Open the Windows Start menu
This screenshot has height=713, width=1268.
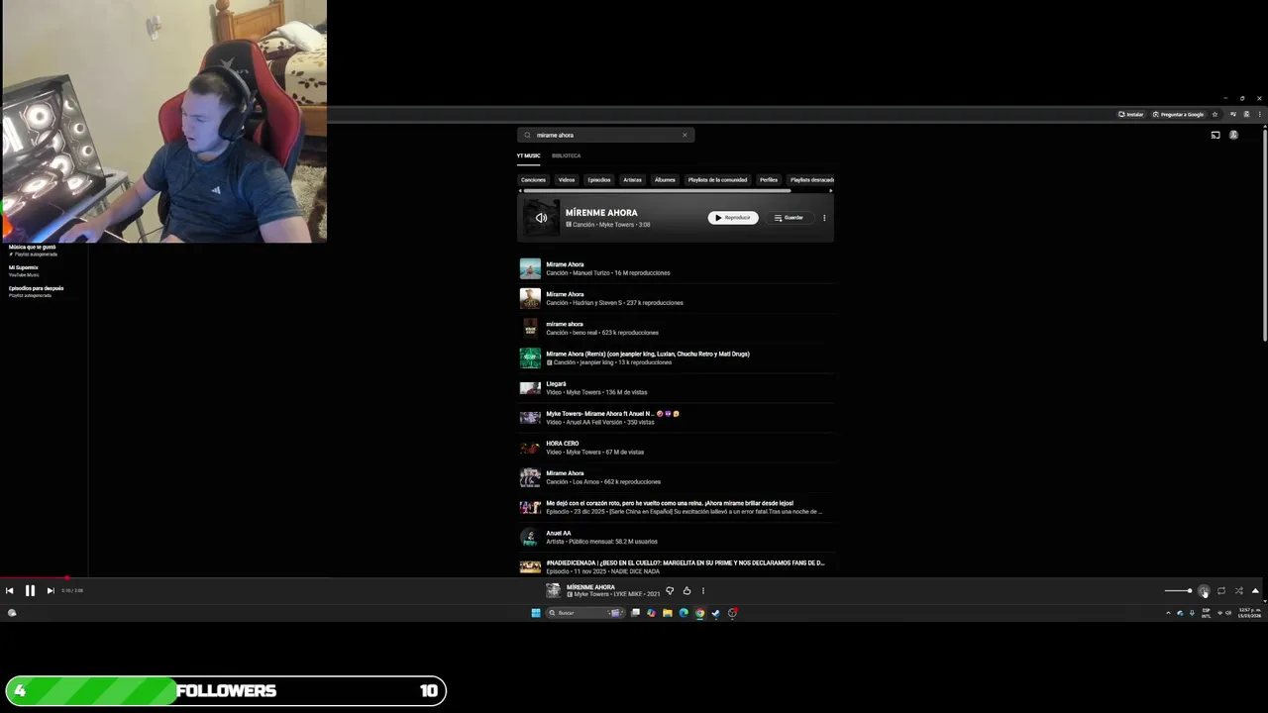(x=536, y=613)
